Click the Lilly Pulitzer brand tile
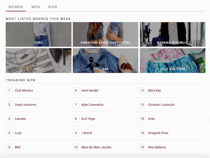The height and width of the screenshot is (158, 210). point(173,60)
